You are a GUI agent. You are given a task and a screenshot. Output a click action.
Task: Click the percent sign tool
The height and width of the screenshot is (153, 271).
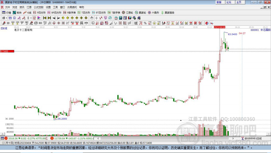click(145, 23)
